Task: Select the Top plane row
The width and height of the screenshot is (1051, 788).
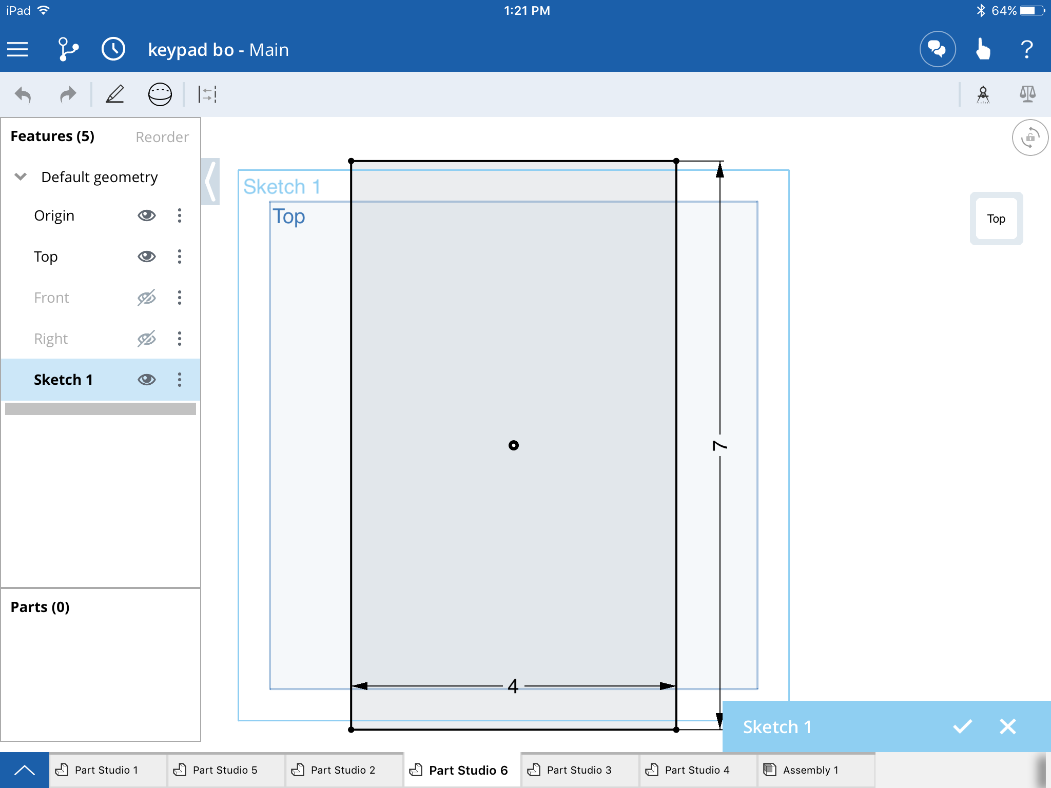Action: pos(101,257)
